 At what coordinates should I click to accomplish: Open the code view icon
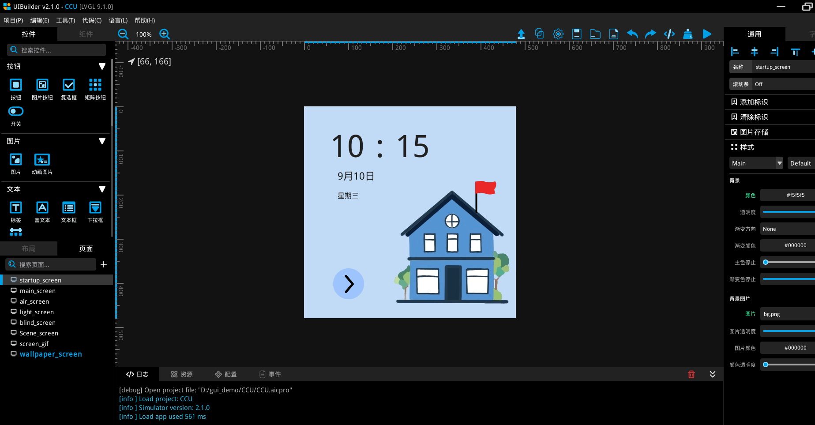point(669,34)
